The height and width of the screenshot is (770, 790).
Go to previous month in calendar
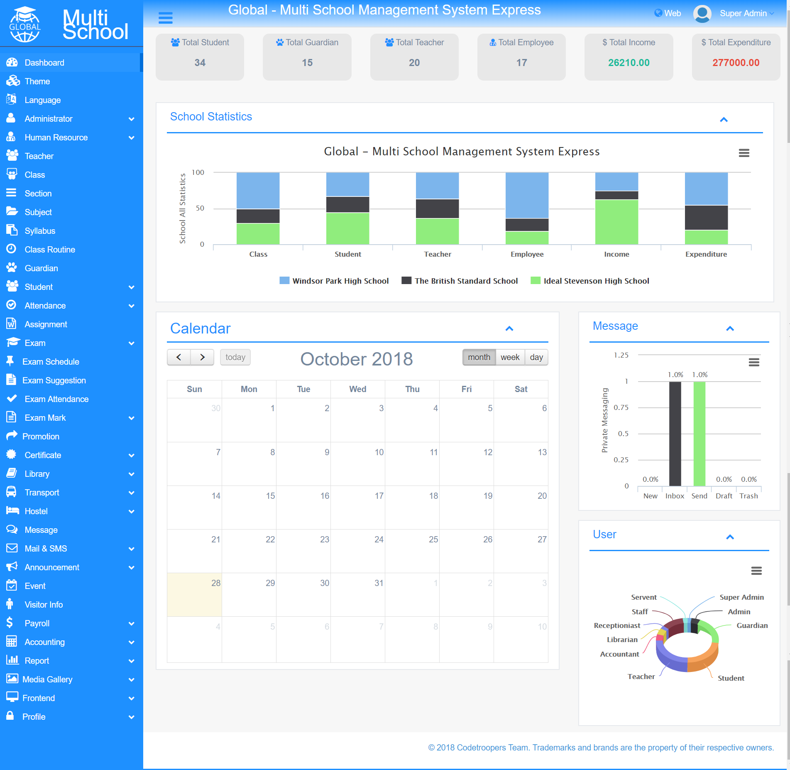(179, 357)
